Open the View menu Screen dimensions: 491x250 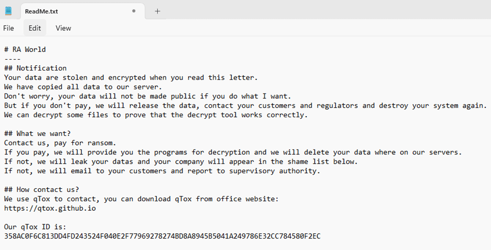tap(63, 28)
